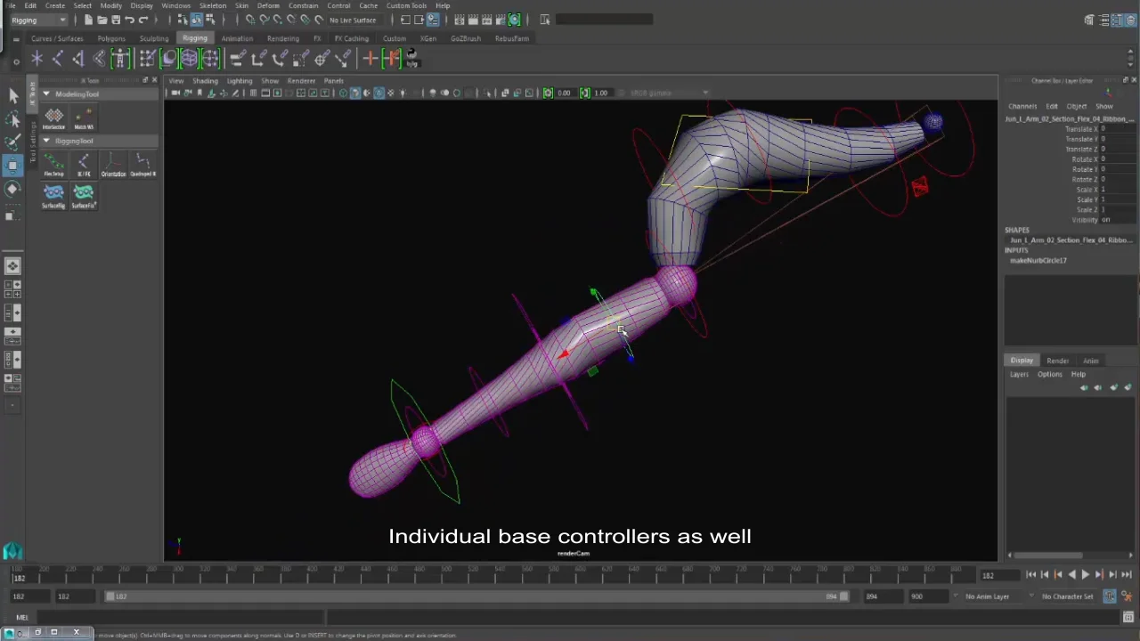
Task: Click the Quick Rig human figure icon
Action: (x=120, y=59)
